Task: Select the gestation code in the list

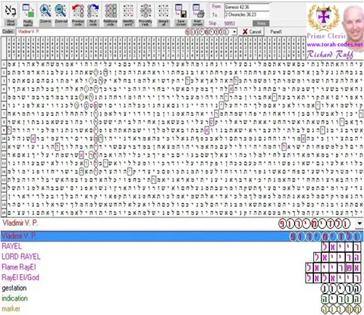Action: click(x=14, y=288)
